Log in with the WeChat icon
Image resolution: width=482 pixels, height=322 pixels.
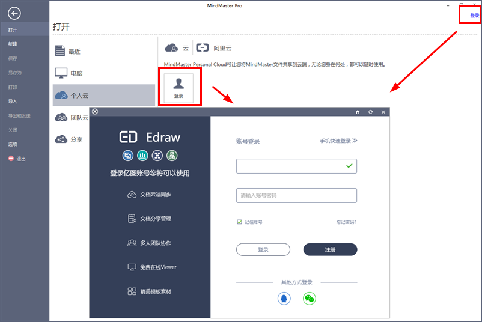pos(310,299)
